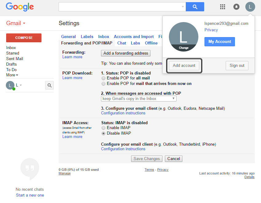
Task: Open the notifications bell icon
Action: (236, 7)
